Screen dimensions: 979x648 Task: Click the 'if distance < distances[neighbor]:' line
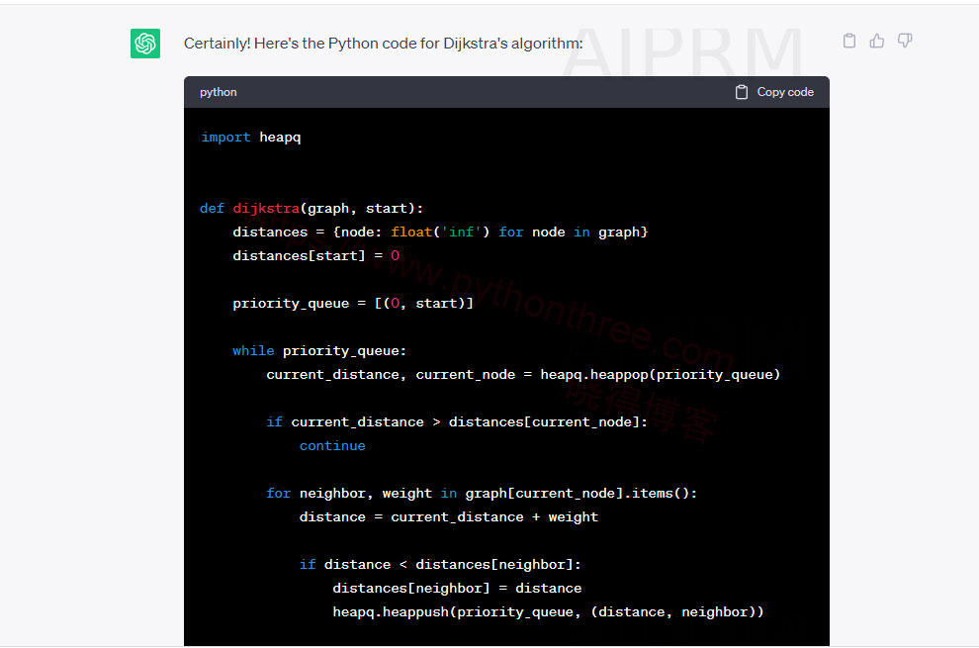click(440, 564)
